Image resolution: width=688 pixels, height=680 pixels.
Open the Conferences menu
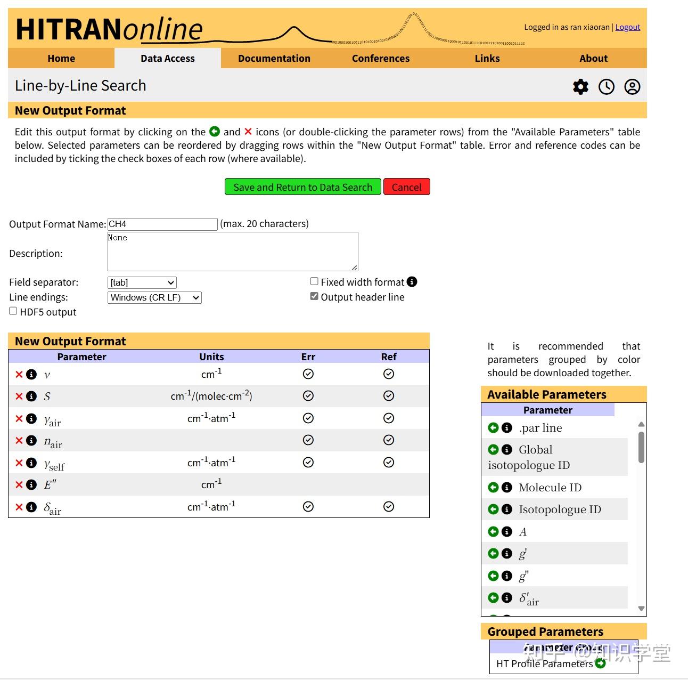coord(380,58)
